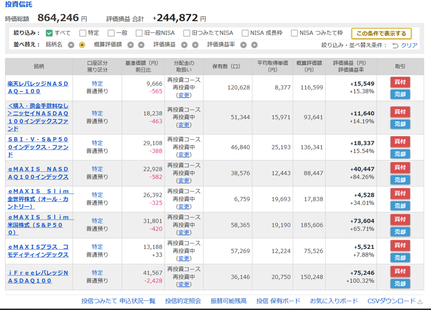Open 投信つみたて 申込状況一覧 link
Image resolution: width=431 pixels, height=310 pixels.
(x=119, y=301)
